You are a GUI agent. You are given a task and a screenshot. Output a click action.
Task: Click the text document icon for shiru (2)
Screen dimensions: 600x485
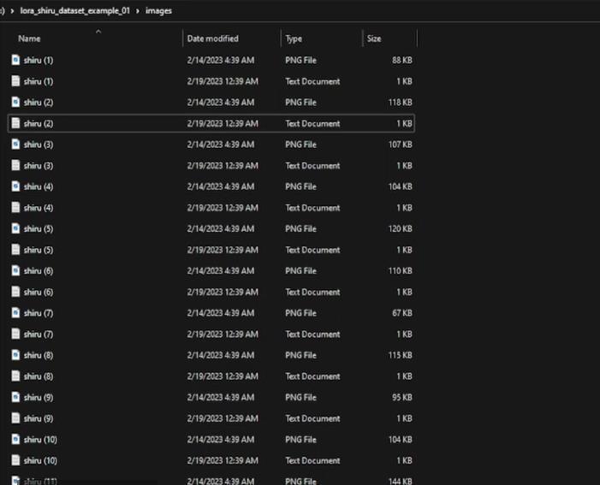pos(15,124)
